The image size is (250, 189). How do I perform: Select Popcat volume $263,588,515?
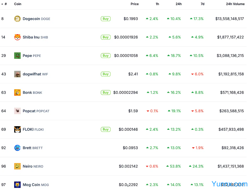point(232,111)
